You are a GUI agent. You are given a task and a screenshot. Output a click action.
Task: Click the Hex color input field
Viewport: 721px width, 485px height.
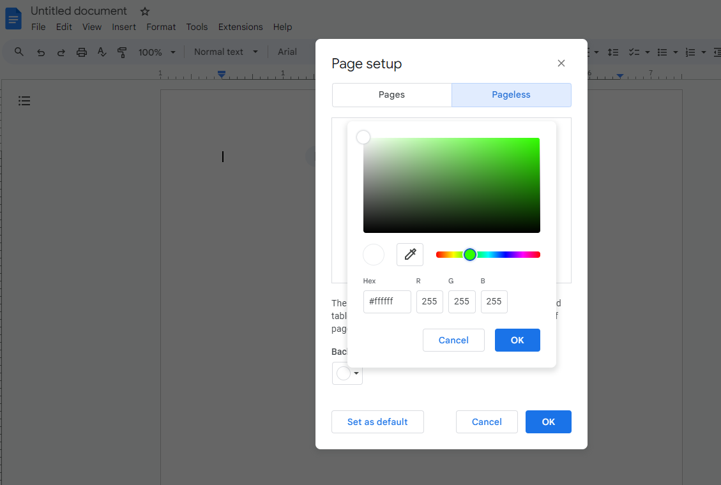pos(387,302)
